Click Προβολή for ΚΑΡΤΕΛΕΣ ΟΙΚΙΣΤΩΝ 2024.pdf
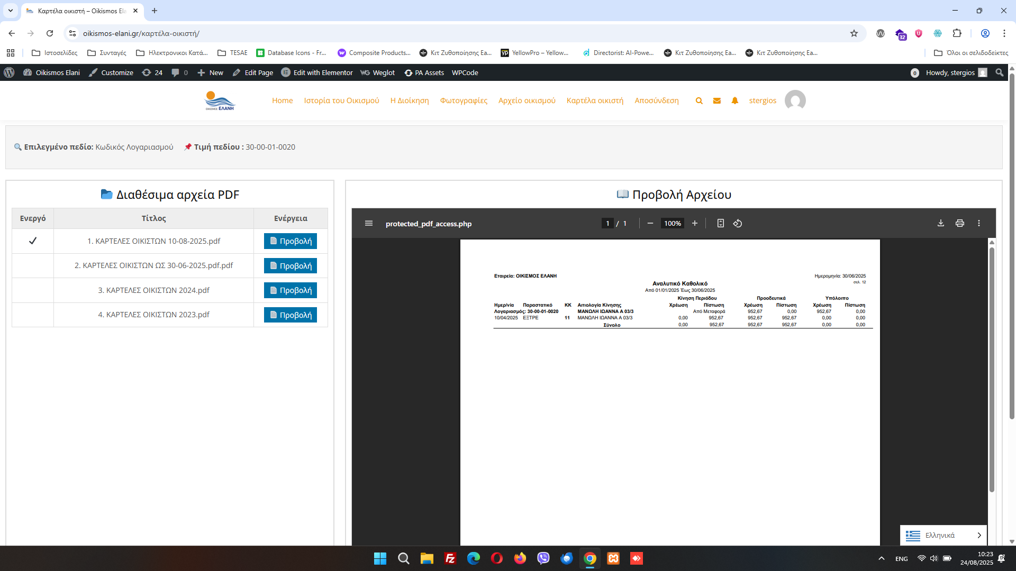Screen dimensions: 1016x571 point(290,290)
